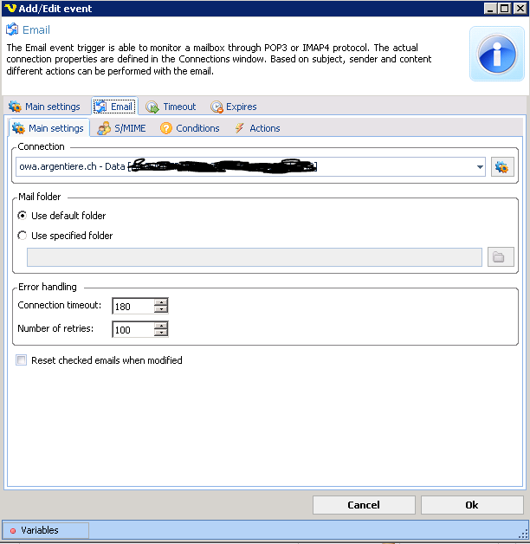Open the Conditions sub-tab
Viewport: 530px width, 544px height.
point(190,128)
